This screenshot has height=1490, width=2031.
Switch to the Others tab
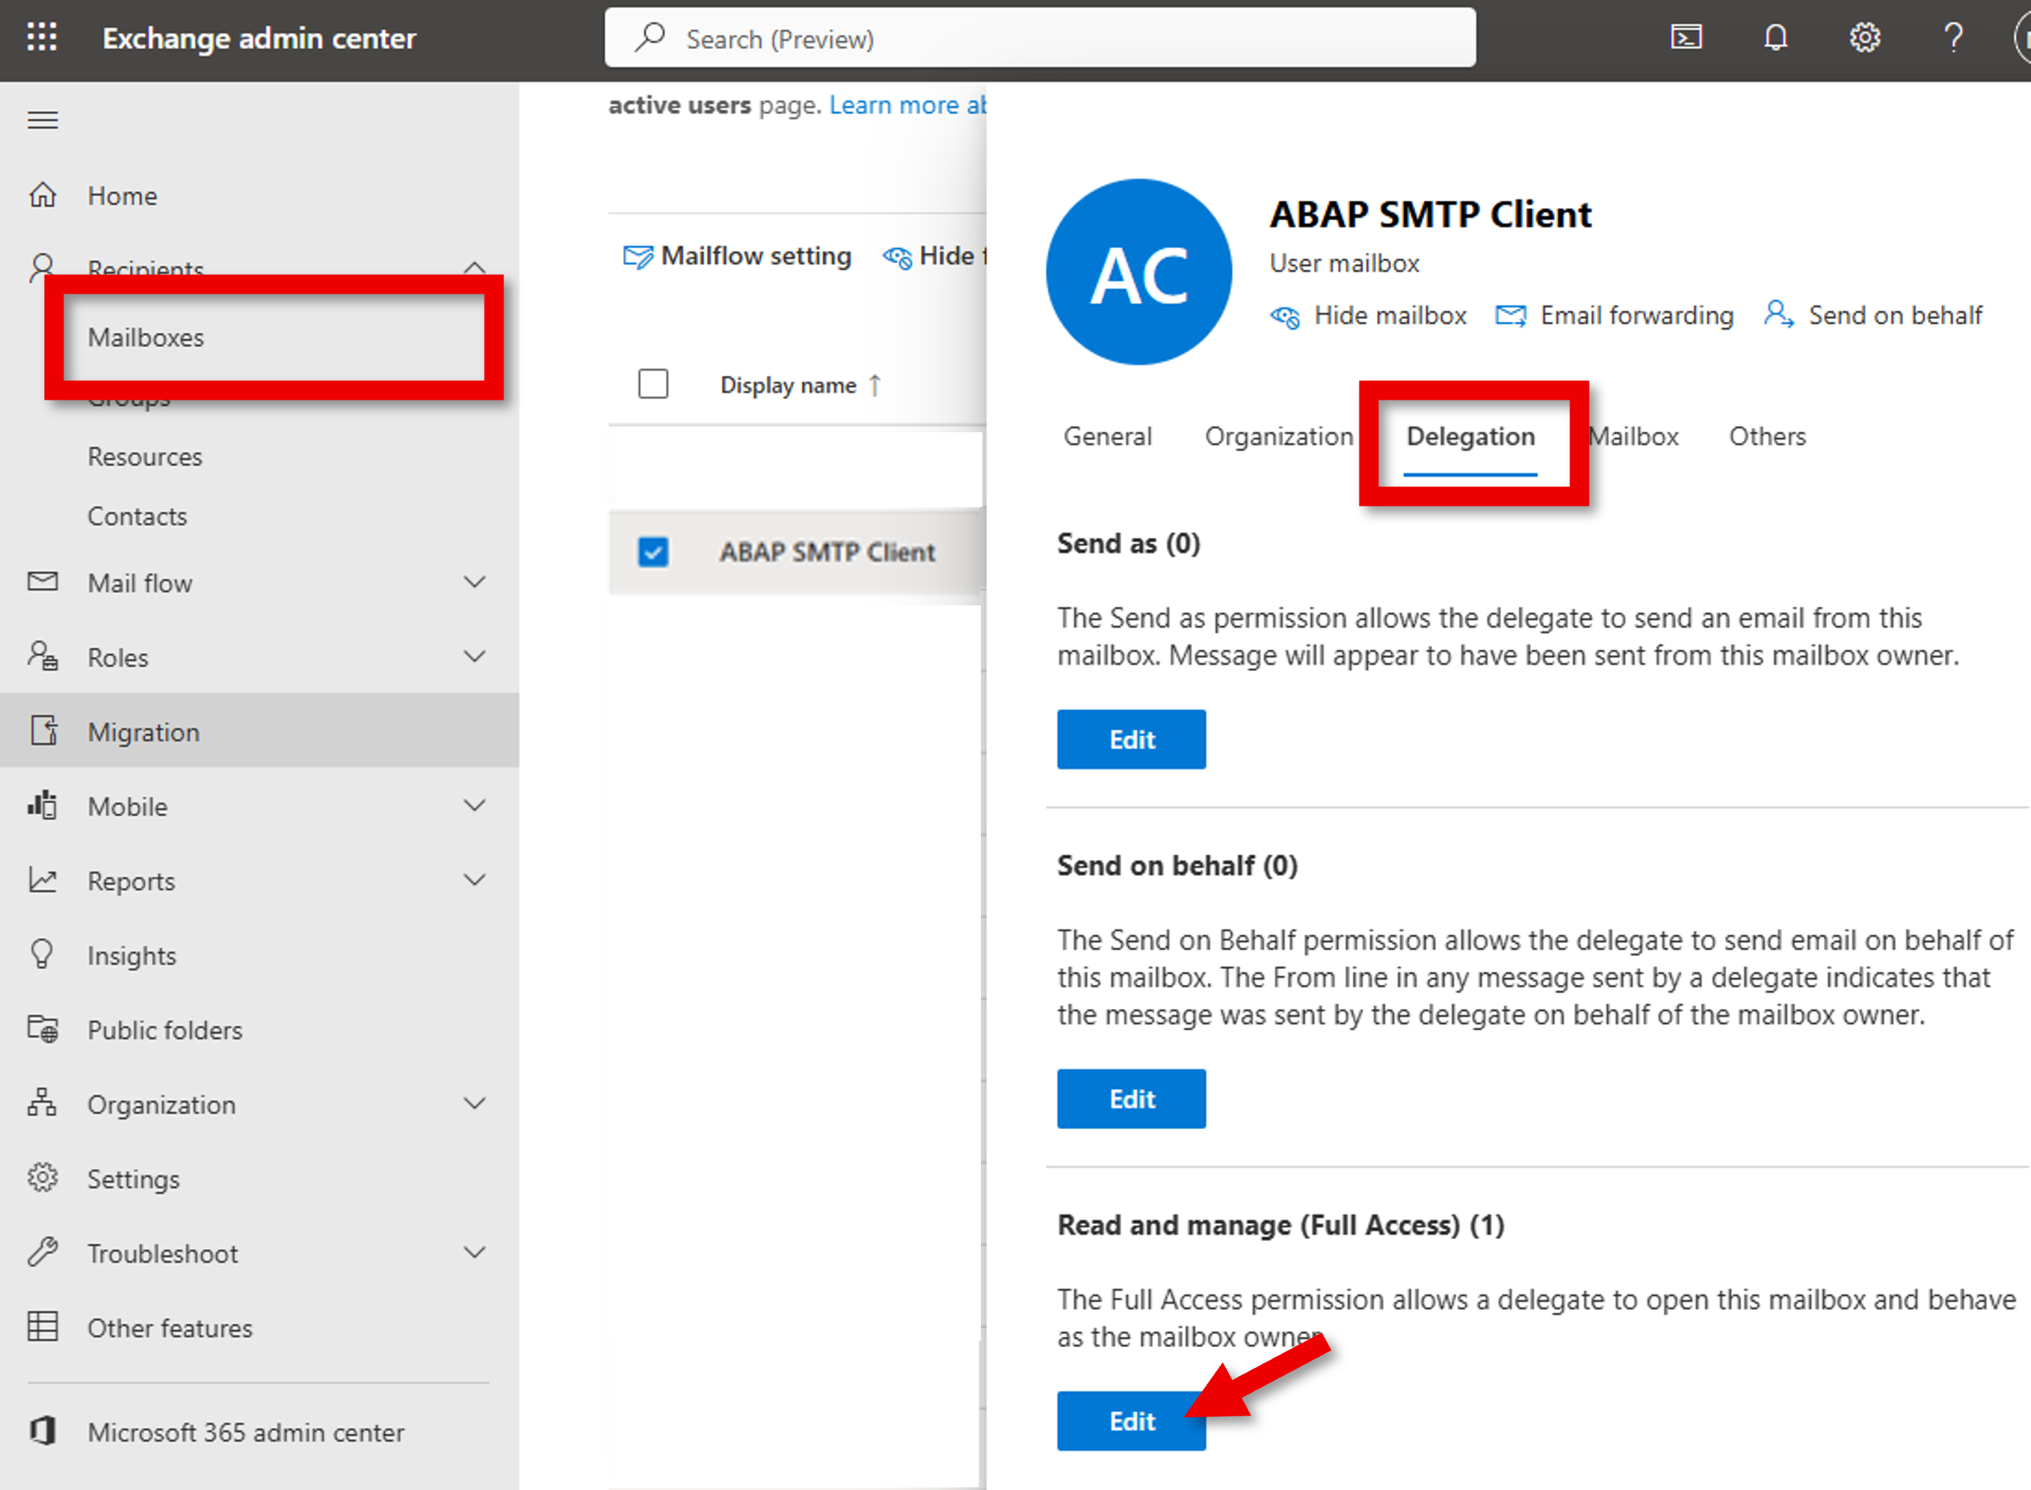(x=1767, y=437)
